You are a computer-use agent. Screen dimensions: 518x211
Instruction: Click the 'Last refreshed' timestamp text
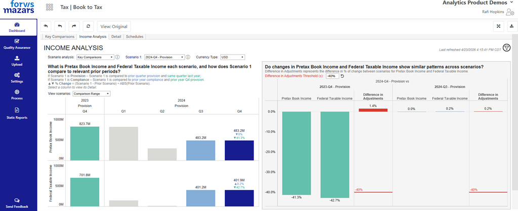click(x=469, y=49)
